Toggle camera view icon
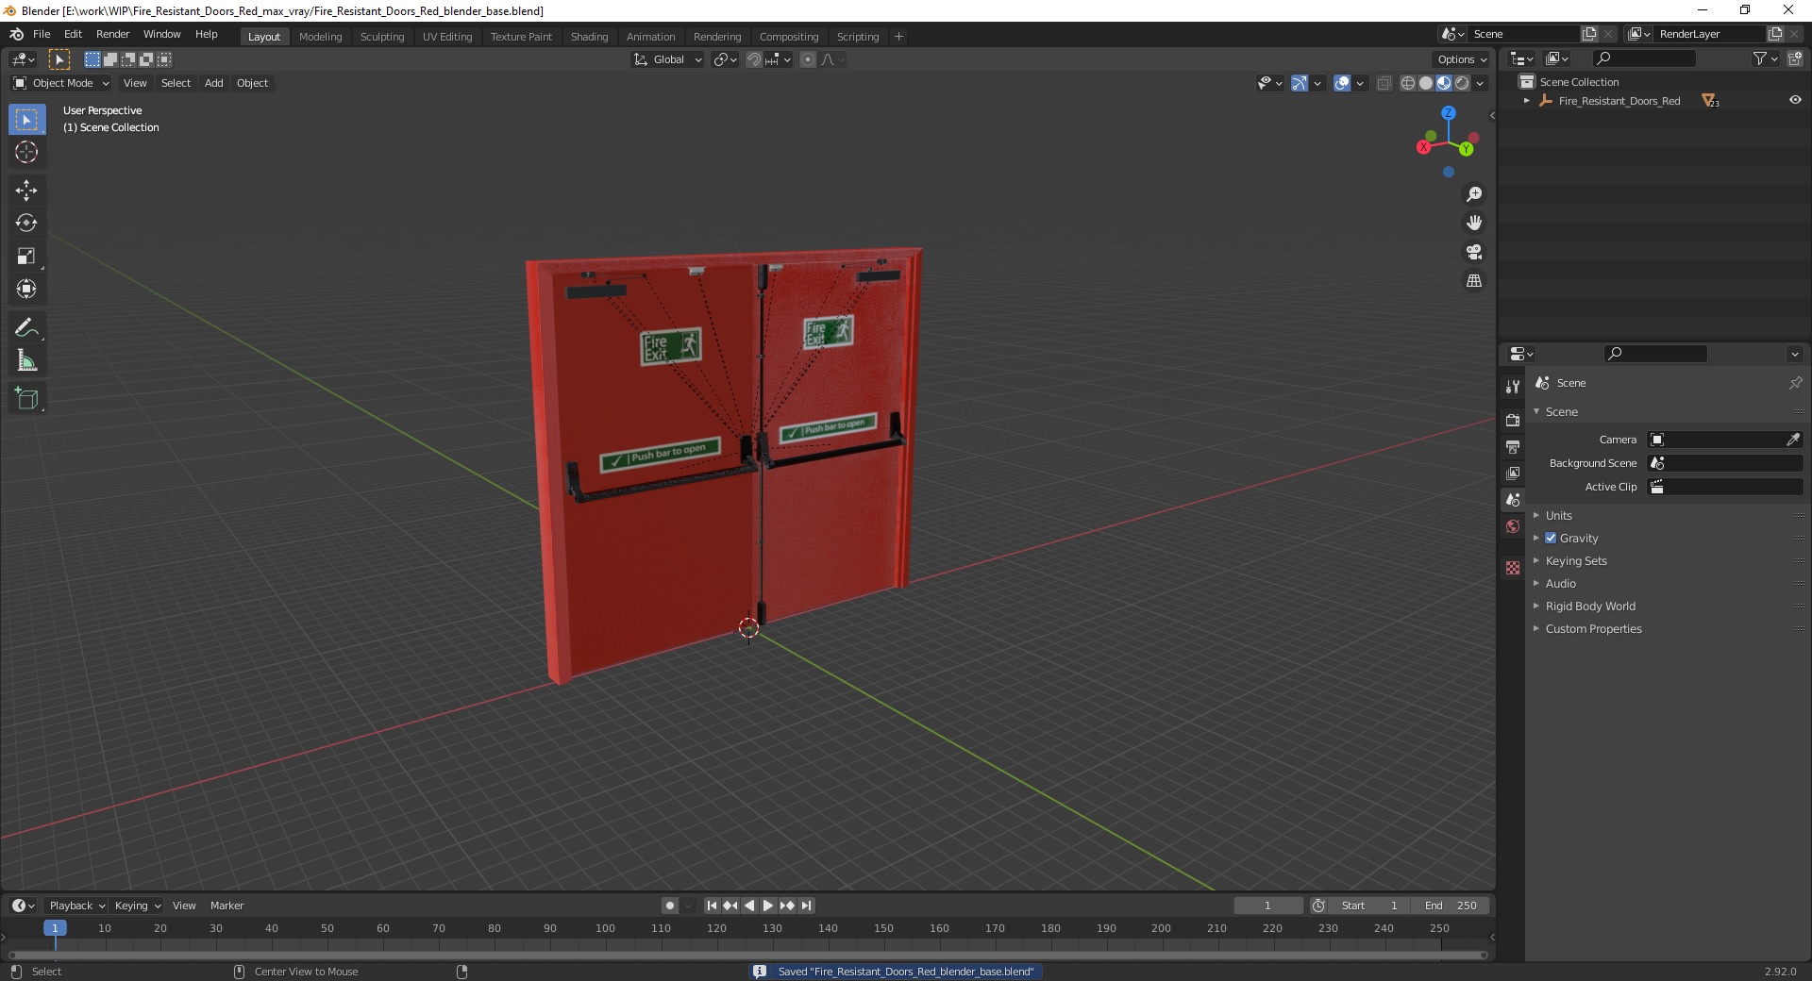Screen dimensions: 1812x981 point(1474,252)
